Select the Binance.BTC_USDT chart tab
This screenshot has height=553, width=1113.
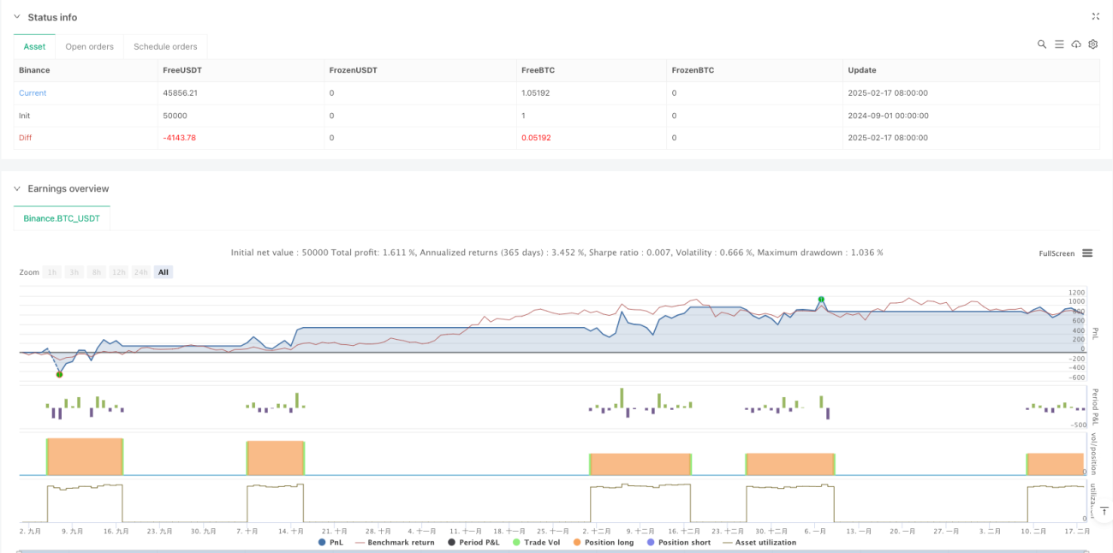62,218
